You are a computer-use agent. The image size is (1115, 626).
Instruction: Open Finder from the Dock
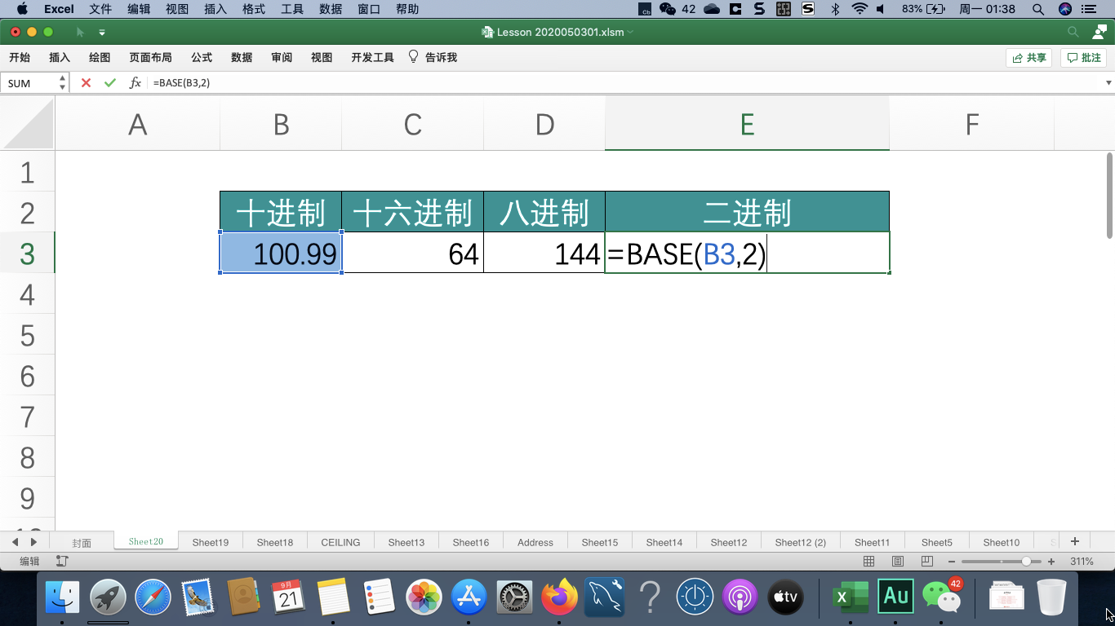[62, 599]
